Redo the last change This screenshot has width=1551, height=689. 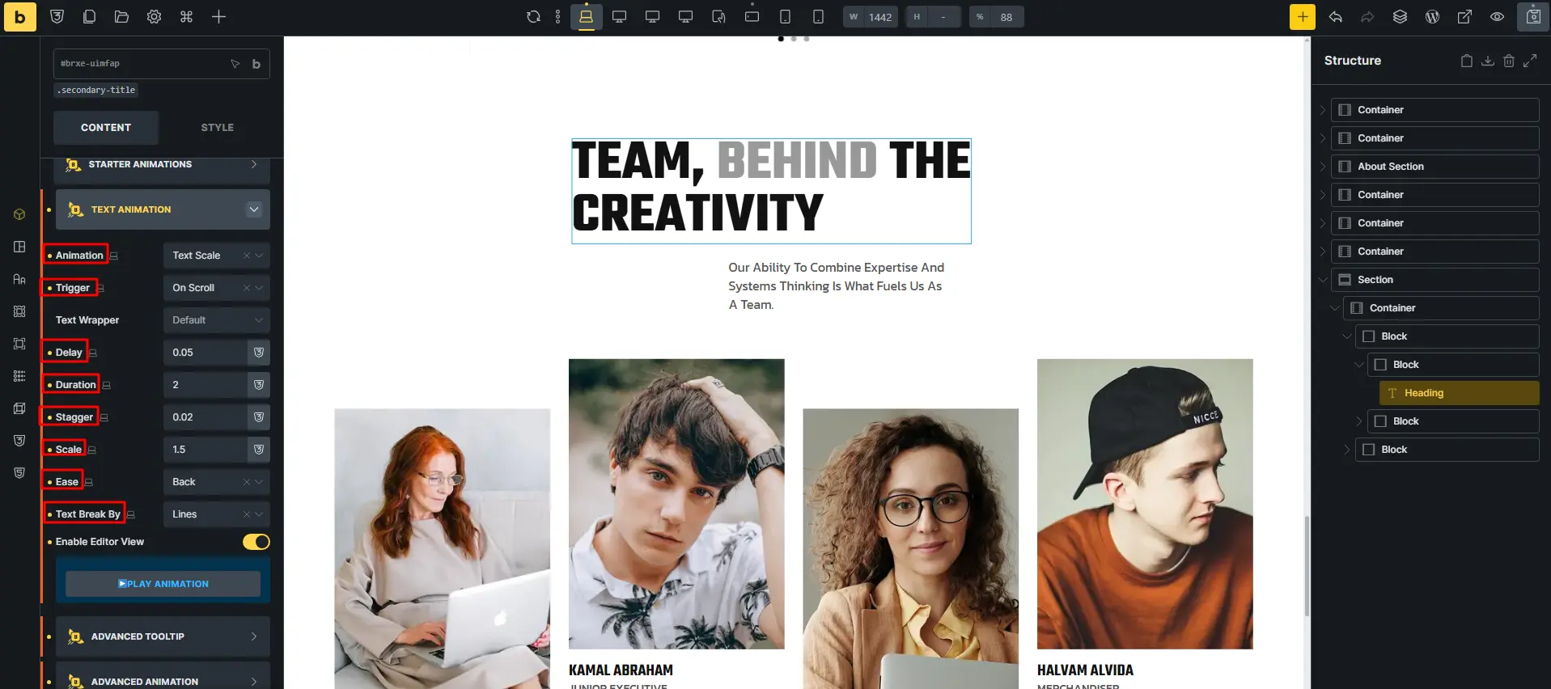[x=1367, y=17]
